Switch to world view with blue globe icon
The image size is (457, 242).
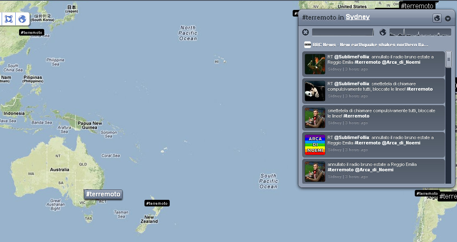22,19
